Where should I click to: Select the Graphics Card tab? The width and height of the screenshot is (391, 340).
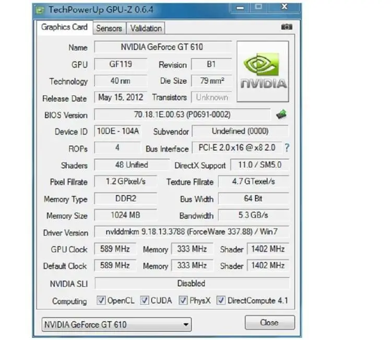point(64,27)
